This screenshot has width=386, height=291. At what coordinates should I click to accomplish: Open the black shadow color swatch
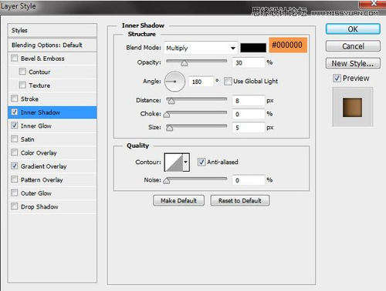click(253, 48)
